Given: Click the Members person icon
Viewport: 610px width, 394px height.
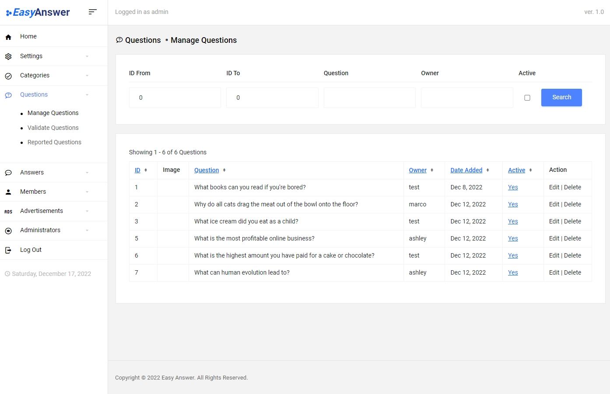Looking at the screenshot, I should click(x=8, y=192).
